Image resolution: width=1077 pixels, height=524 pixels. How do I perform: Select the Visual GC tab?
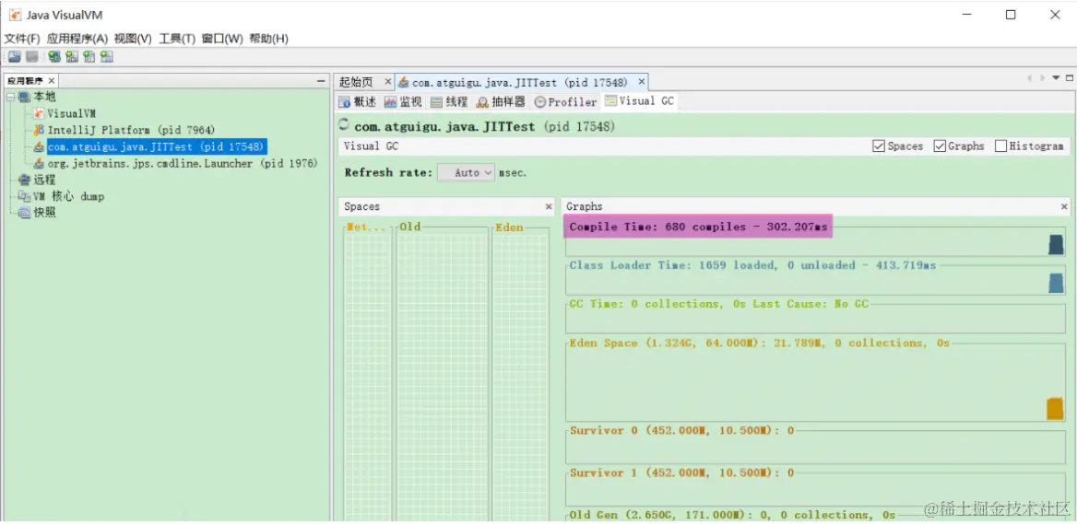pos(640,100)
